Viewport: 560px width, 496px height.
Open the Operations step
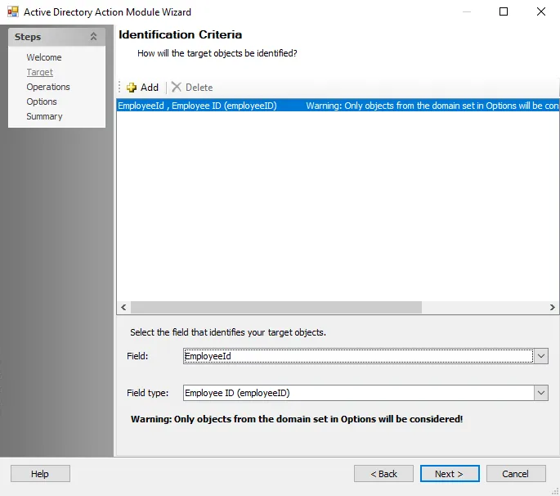[x=48, y=87]
